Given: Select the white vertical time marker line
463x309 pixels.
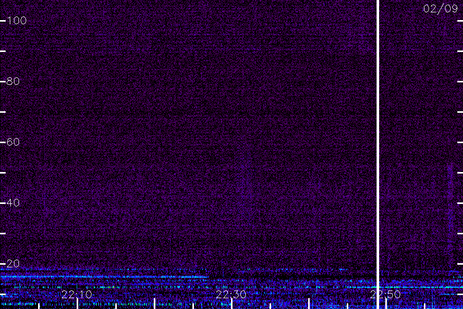Looking at the screenshot, I should coord(378,154).
